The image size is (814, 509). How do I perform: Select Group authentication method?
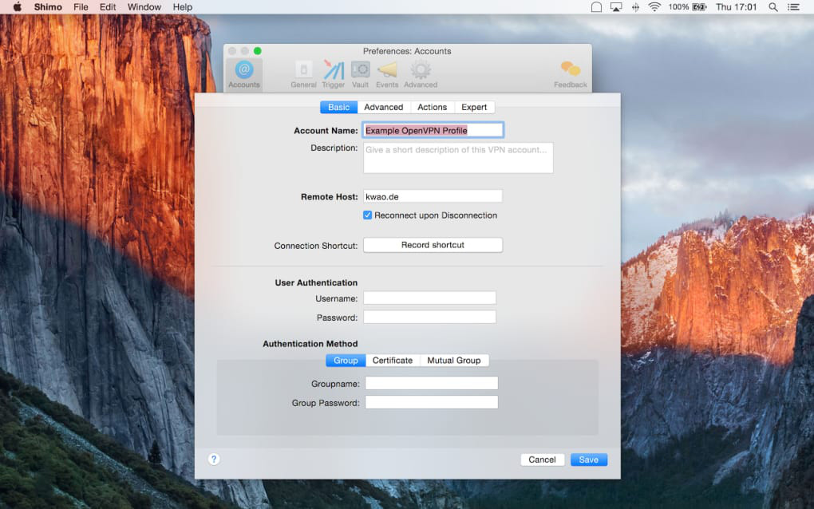(x=346, y=360)
